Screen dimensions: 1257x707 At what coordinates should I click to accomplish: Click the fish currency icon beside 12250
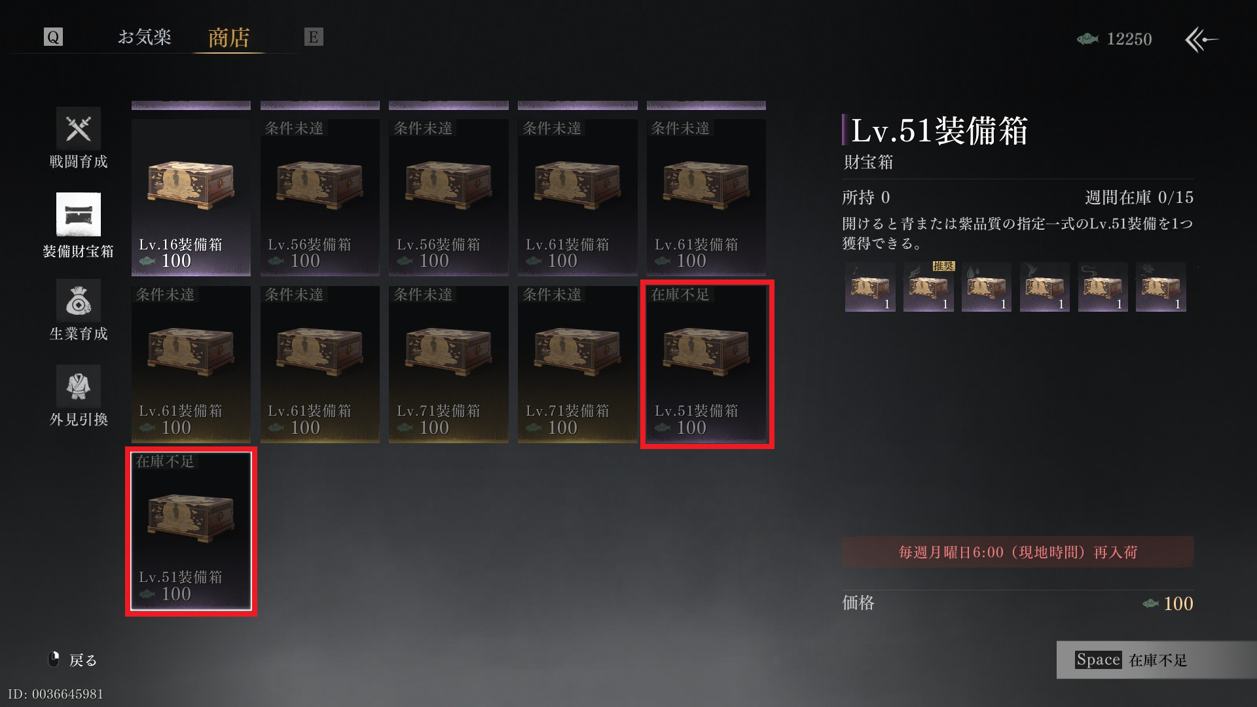point(1087,39)
